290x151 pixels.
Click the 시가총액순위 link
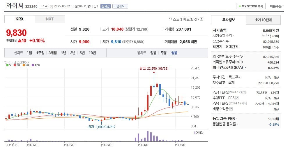(x=223, y=36)
